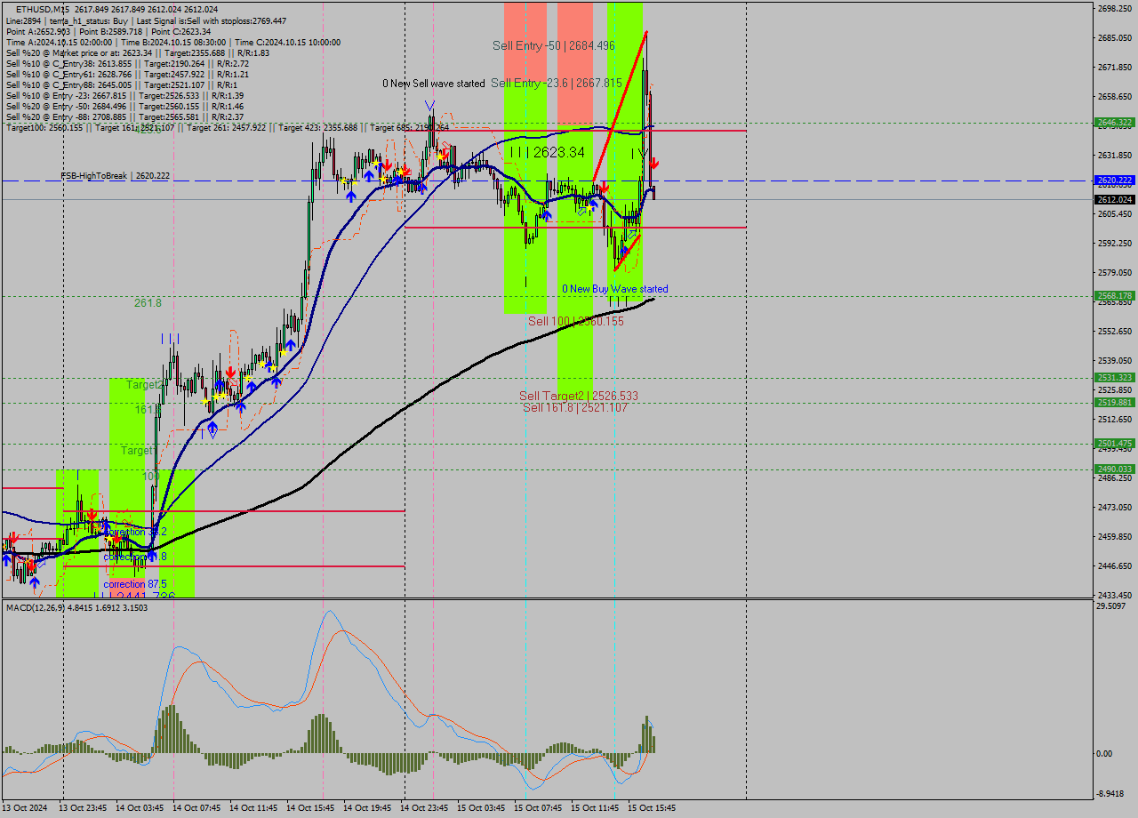This screenshot has height=818, width=1138.
Task: Click the 2433.450 price scale value
Action: point(1115,595)
